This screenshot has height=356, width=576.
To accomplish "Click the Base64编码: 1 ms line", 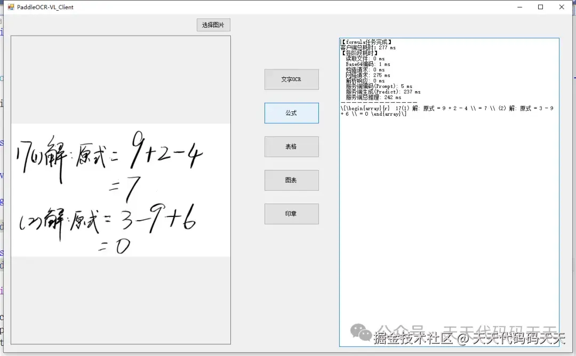I will pyautogui.click(x=368, y=64).
